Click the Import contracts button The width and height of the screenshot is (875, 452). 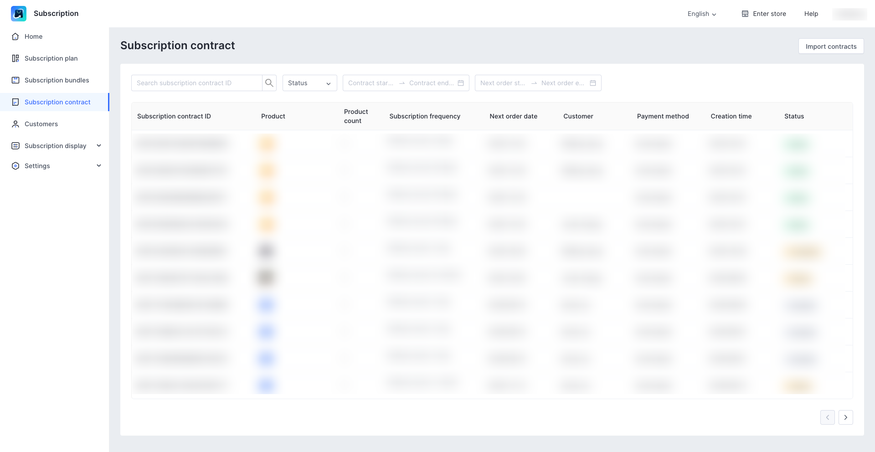coord(831,46)
